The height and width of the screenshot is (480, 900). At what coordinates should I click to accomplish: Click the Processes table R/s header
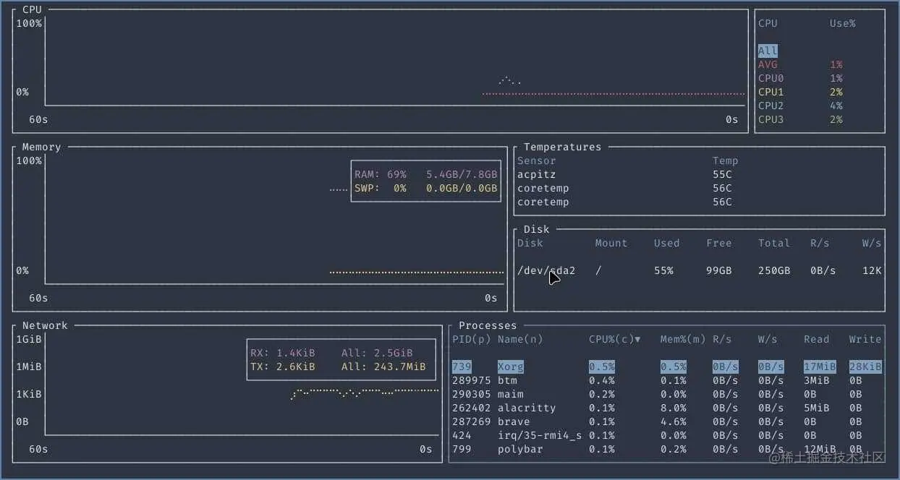coord(722,339)
